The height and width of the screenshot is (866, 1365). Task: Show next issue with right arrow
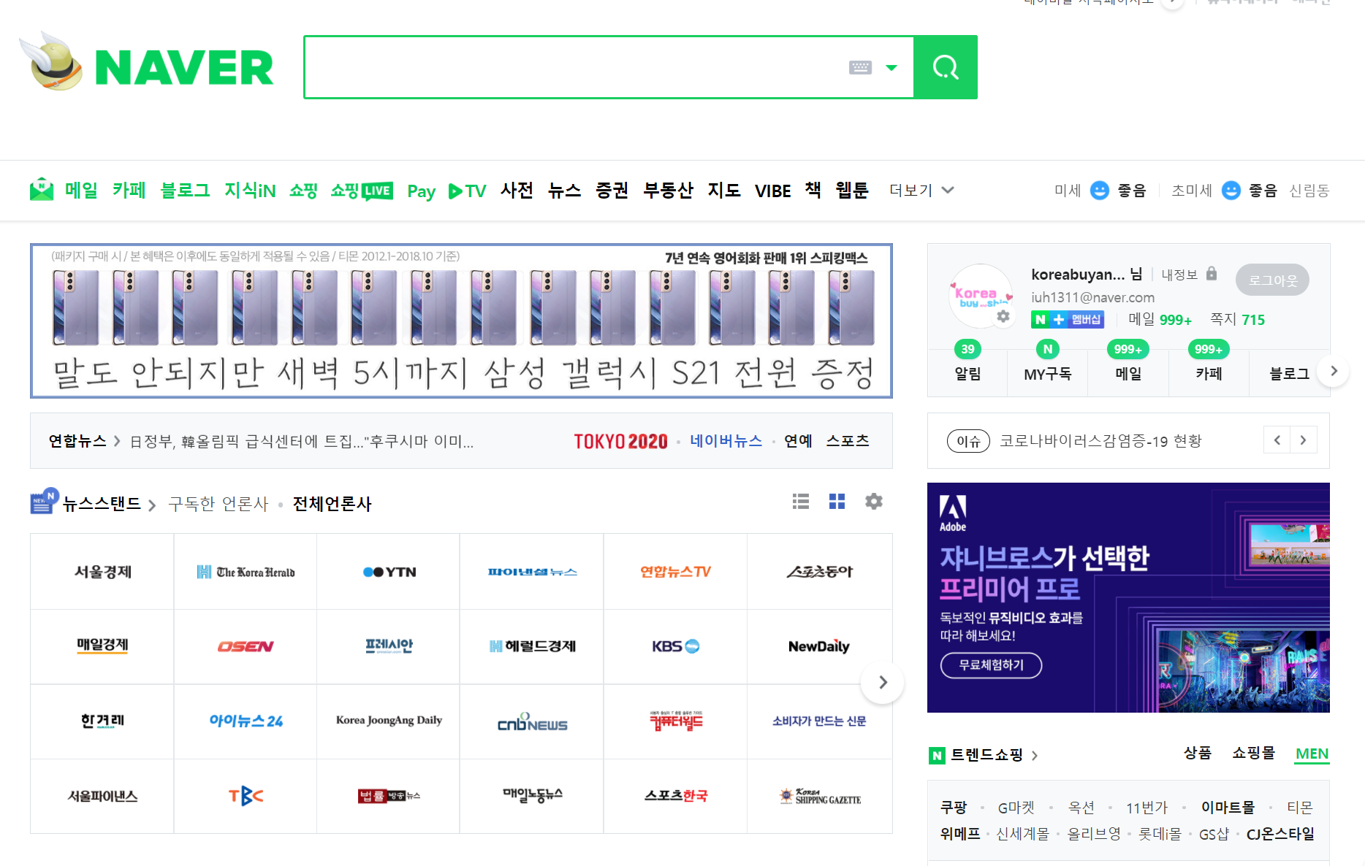coord(1303,440)
